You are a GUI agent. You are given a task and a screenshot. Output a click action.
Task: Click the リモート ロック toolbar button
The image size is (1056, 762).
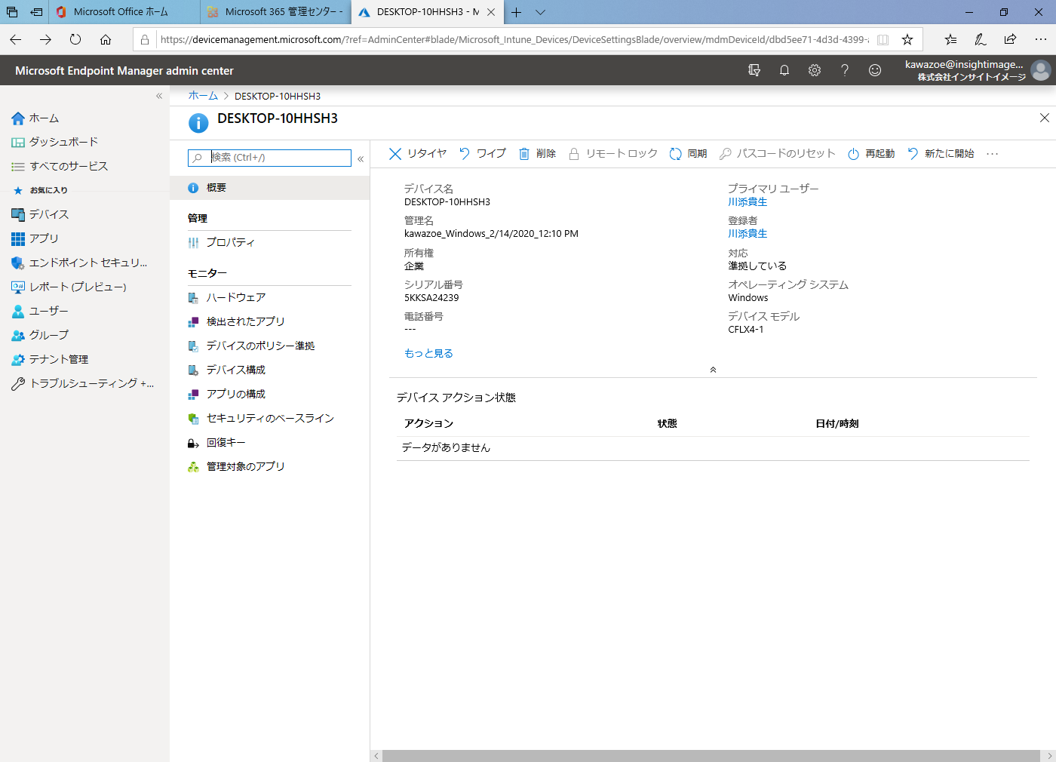pos(612,154)
